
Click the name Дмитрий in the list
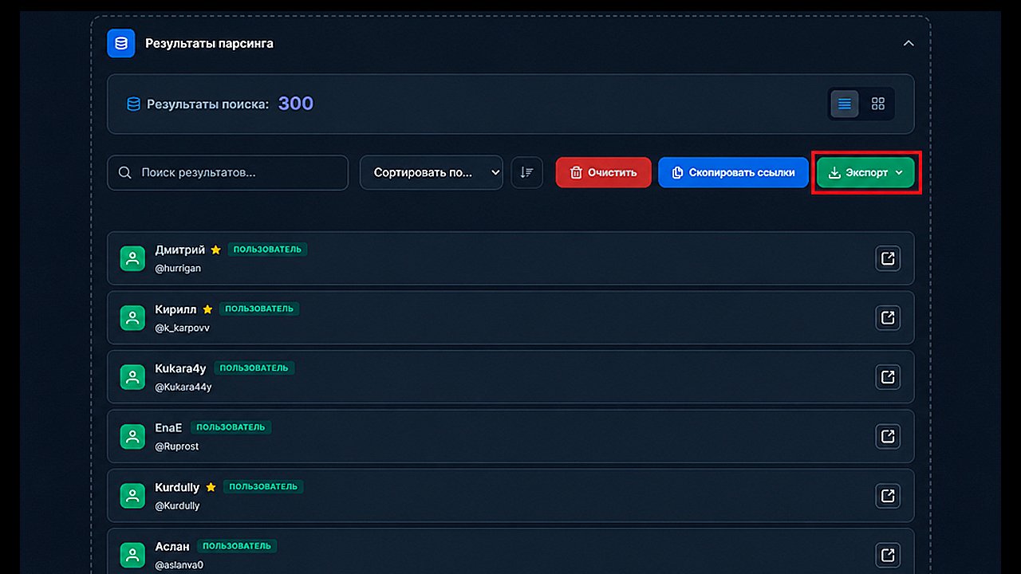point(180,250)
